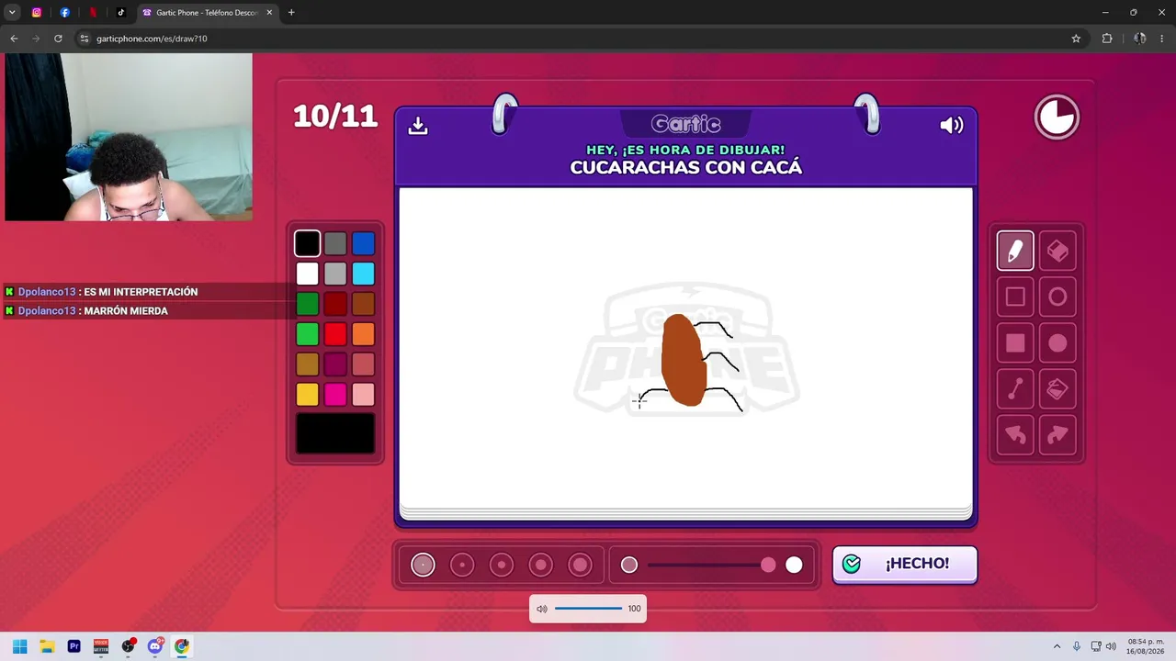Select the straight line tool
The height and width of the screenshot is (661, 1176).
(1015, 389)
